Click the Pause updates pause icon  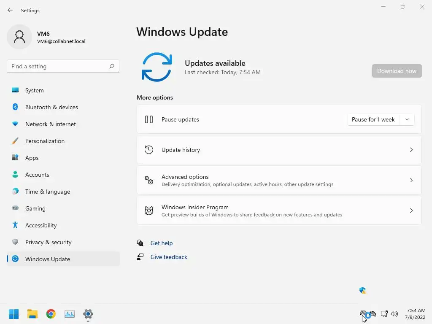(x=149, y=119)
